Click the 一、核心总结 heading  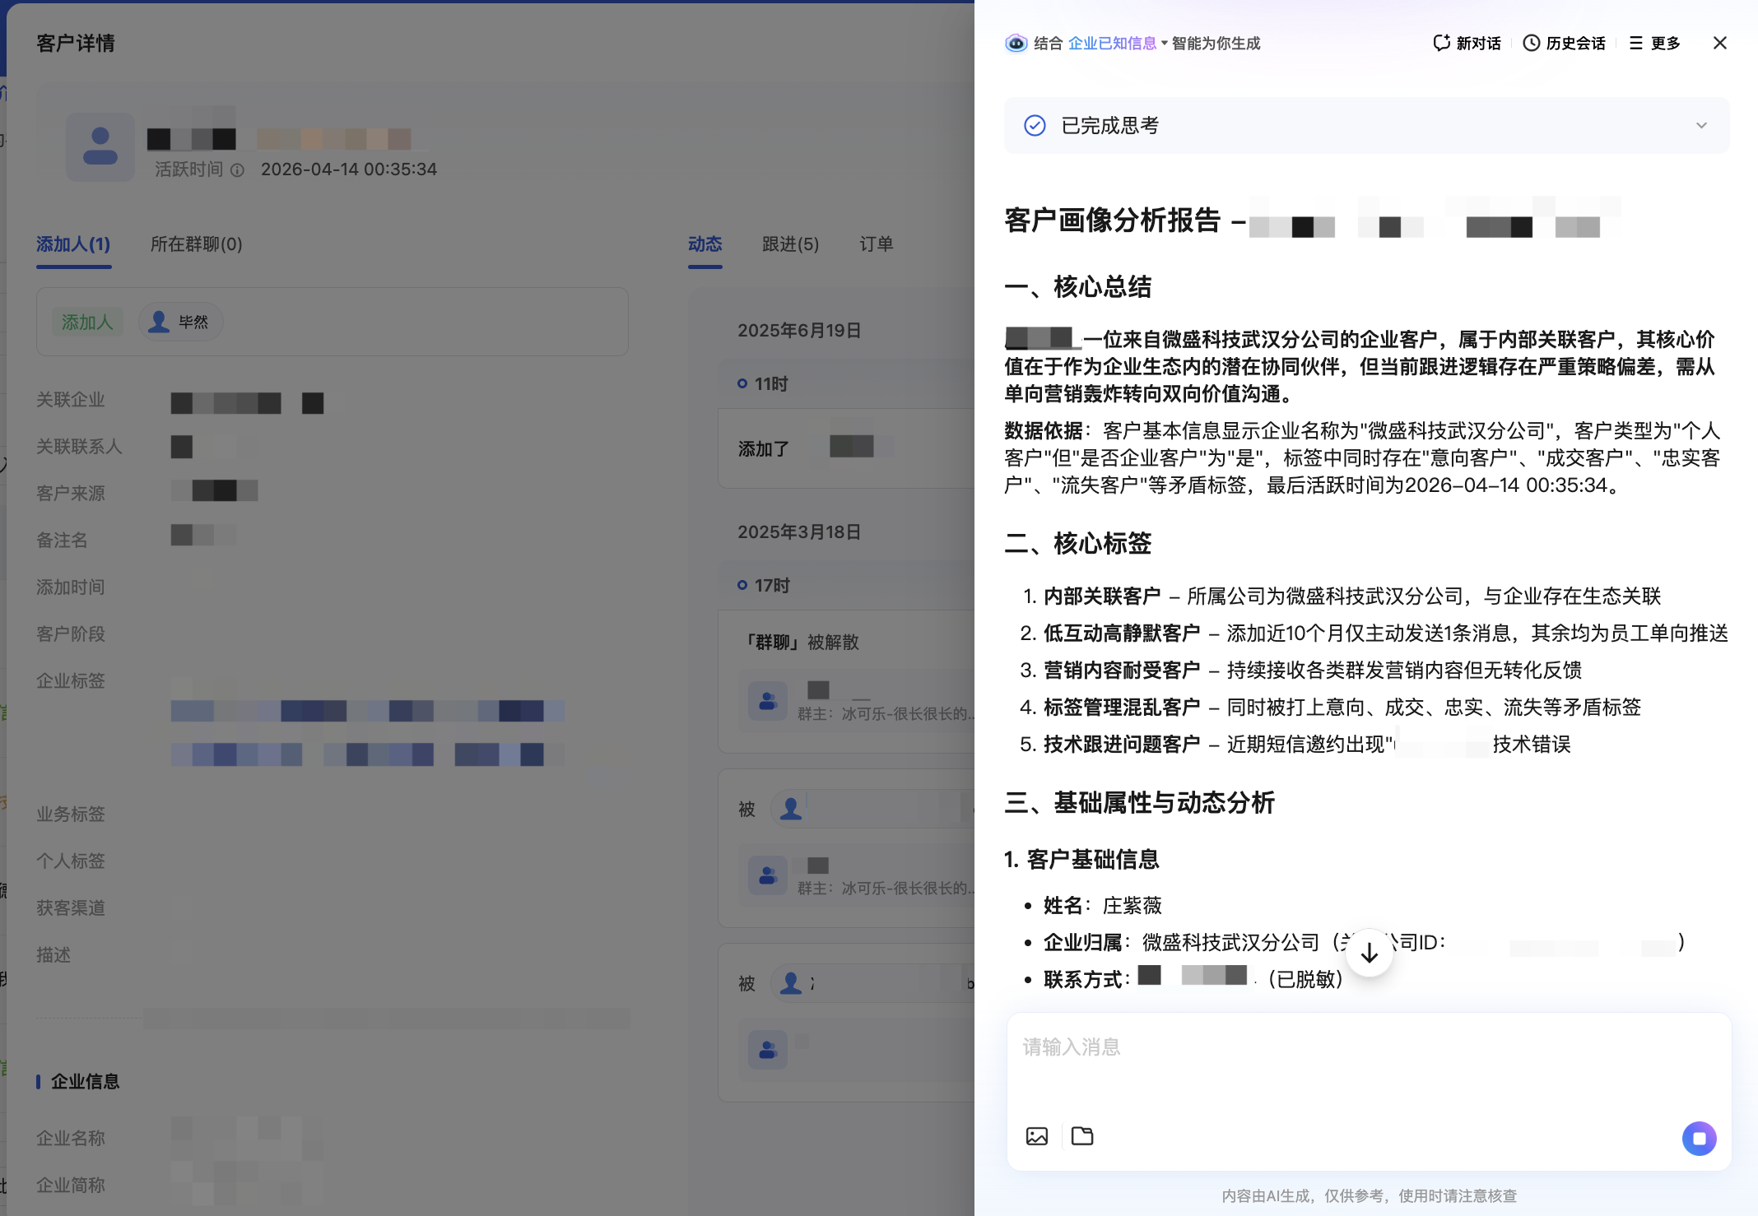(1078, 287)
